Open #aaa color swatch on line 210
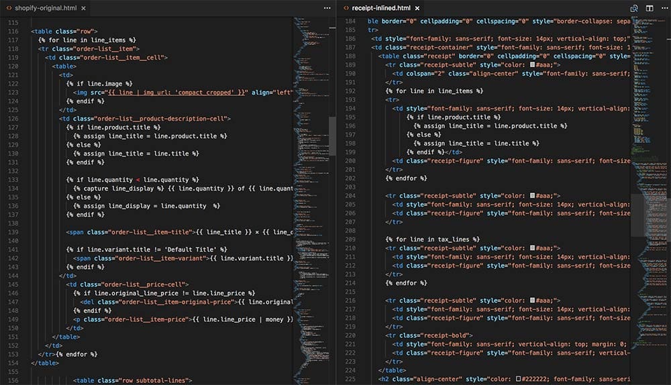671x385 pixels. click(532, 248)
